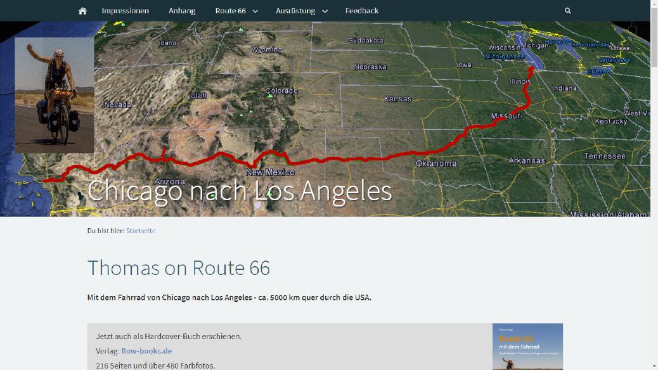The height and width of the screenshot is (370, 658).
Task: Select the Ausrüstung menu entry
Action: pos(295,11)
